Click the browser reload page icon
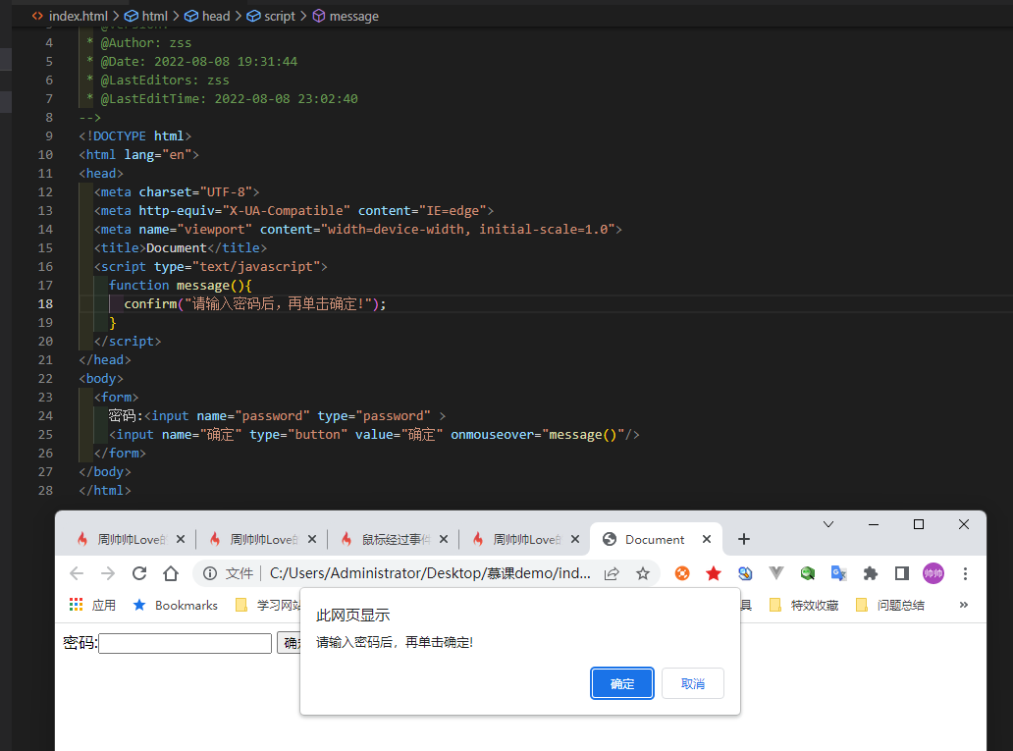The height and width of the screenshot is (751, 1013). pos(139,573)
